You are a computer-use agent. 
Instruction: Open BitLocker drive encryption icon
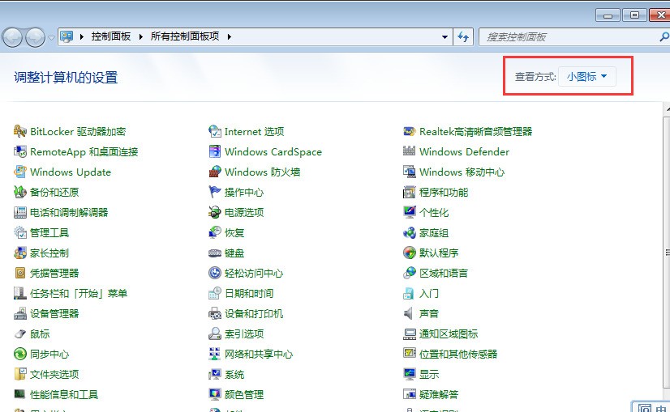click(19, 131)
